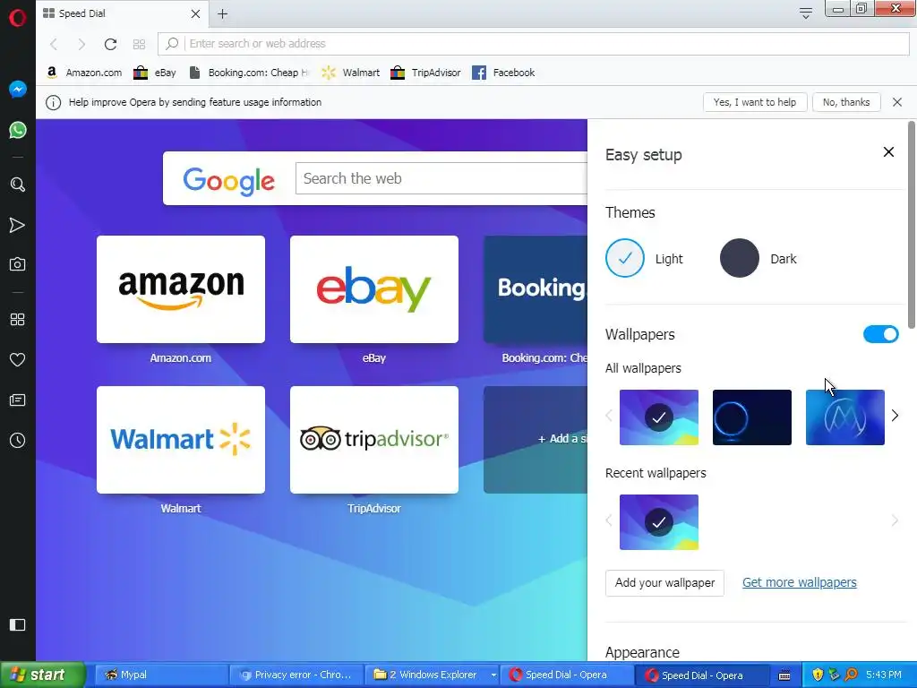Select the recent purple wallpaper thumbnail
917x688 pixels.
point(659,522)
